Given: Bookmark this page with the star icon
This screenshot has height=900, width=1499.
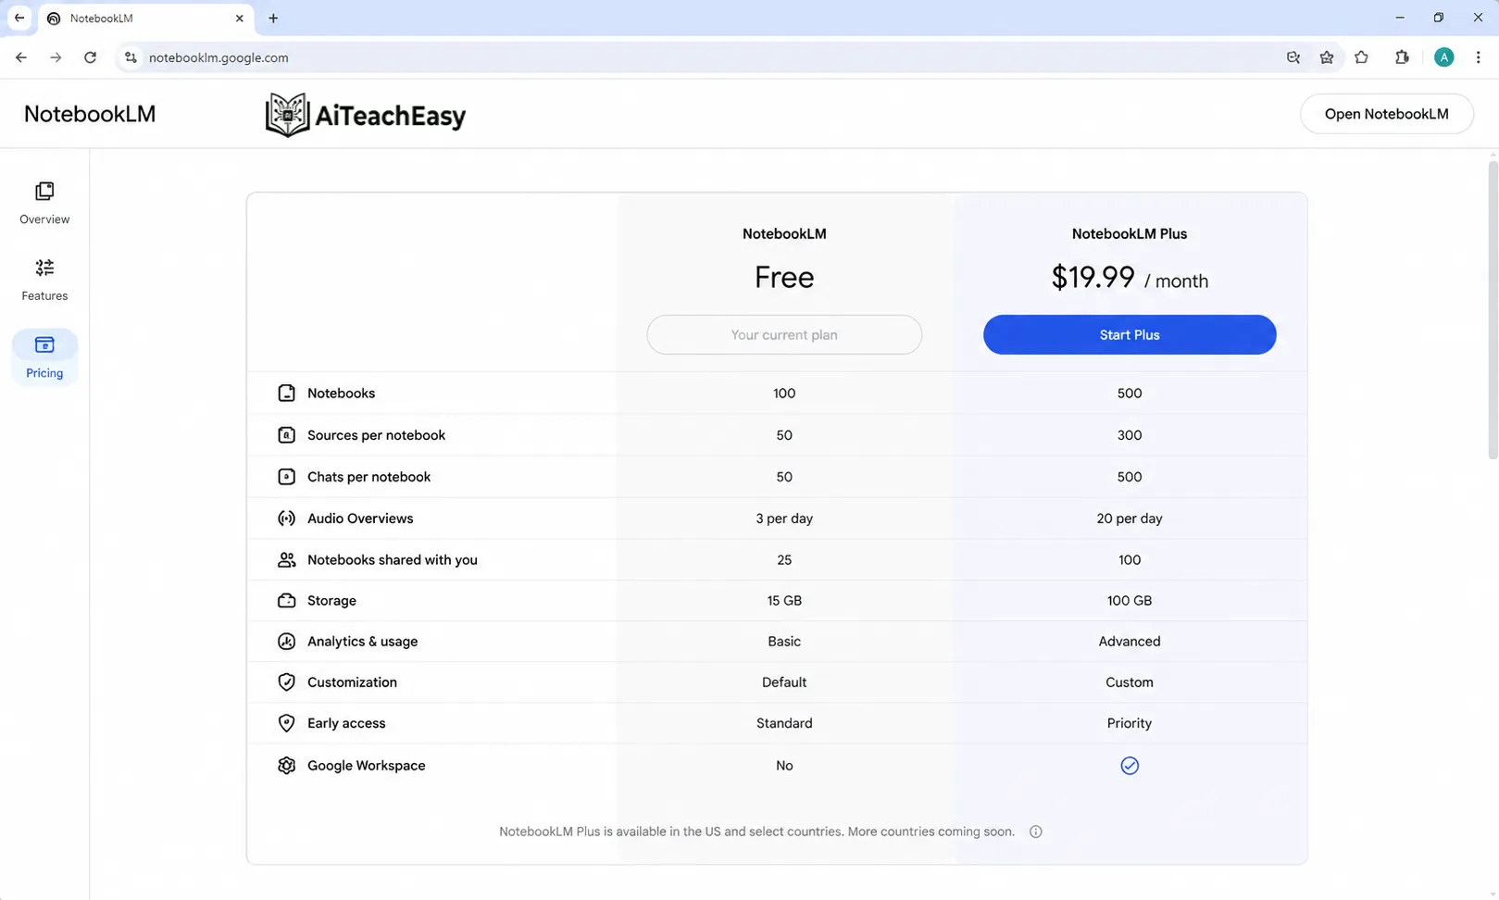Looking at the screenshot, I should pos(1327,57).
